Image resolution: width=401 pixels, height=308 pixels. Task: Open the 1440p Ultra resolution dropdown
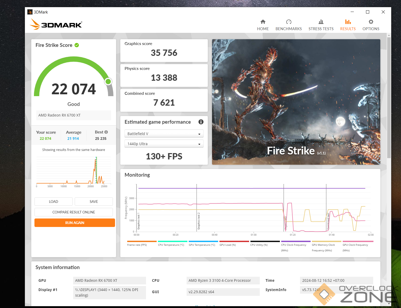point(164,144)
